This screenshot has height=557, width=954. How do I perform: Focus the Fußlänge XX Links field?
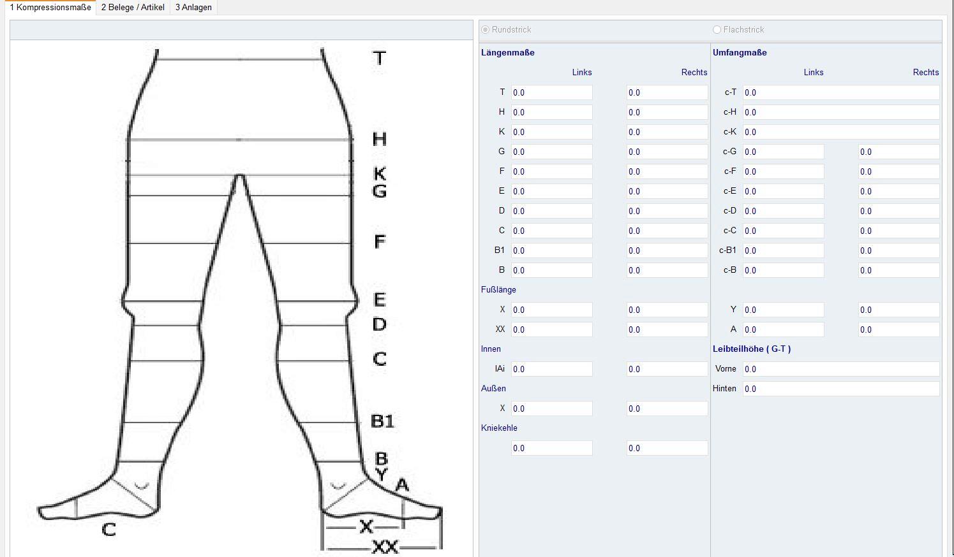[x=551, y=330]
